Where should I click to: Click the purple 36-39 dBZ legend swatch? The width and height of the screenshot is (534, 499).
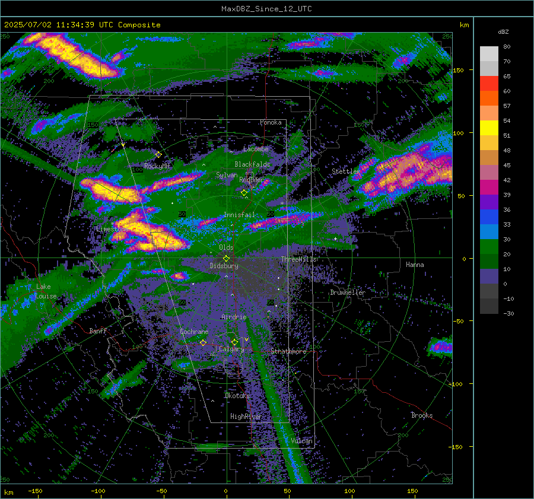489,202
